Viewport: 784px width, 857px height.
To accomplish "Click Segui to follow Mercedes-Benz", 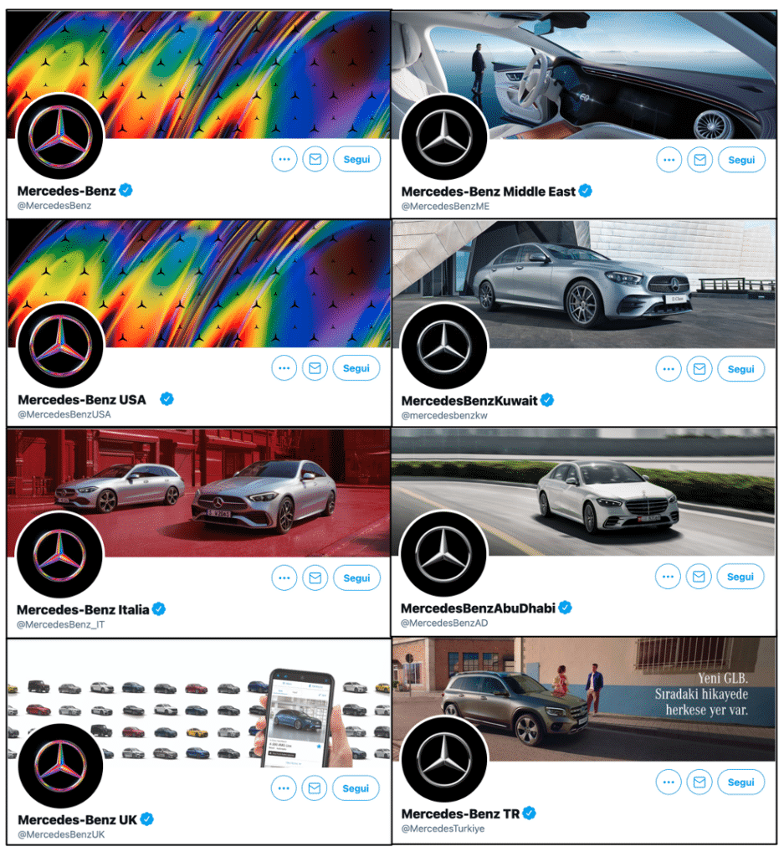I will (356, 159).
